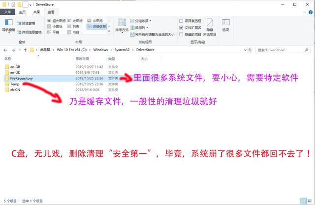Screen dimensions: 315x205
Task: Switch to large icons view status bar icon
Action: (310, 201)
